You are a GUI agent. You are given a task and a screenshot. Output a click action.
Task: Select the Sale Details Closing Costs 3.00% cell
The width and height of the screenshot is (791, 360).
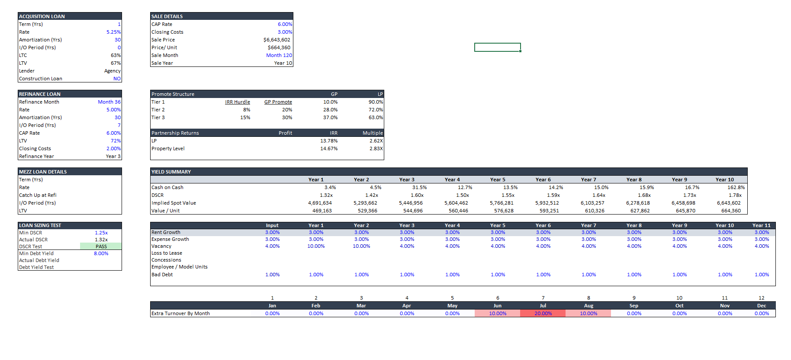click(285, 32)
